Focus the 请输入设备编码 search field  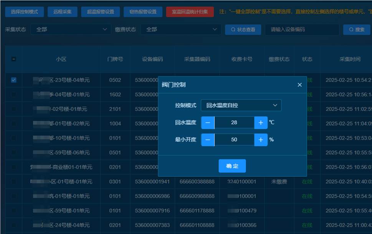tap(301, 30)
